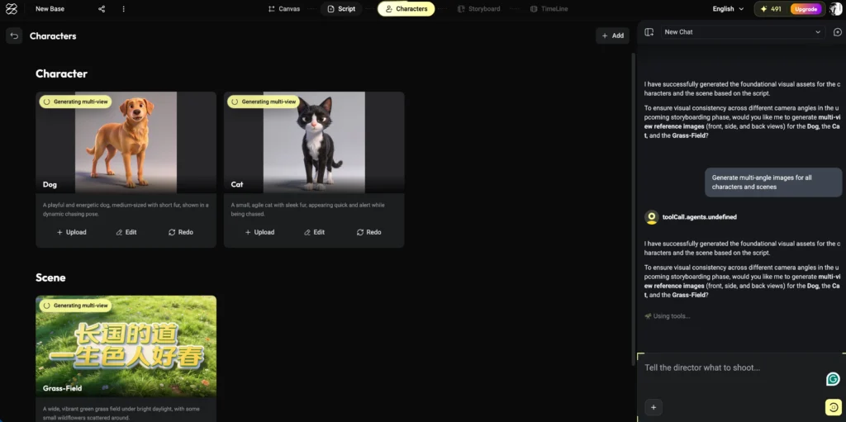846x422 pixels.
Task: Click Redo under the Cat character
Action: [x=368, y=232]
